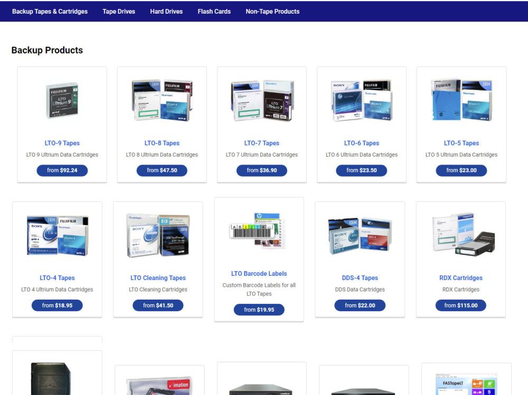Select the DDS-4 tapes product image
Screen dimensions: 528x395
[360, 236]
